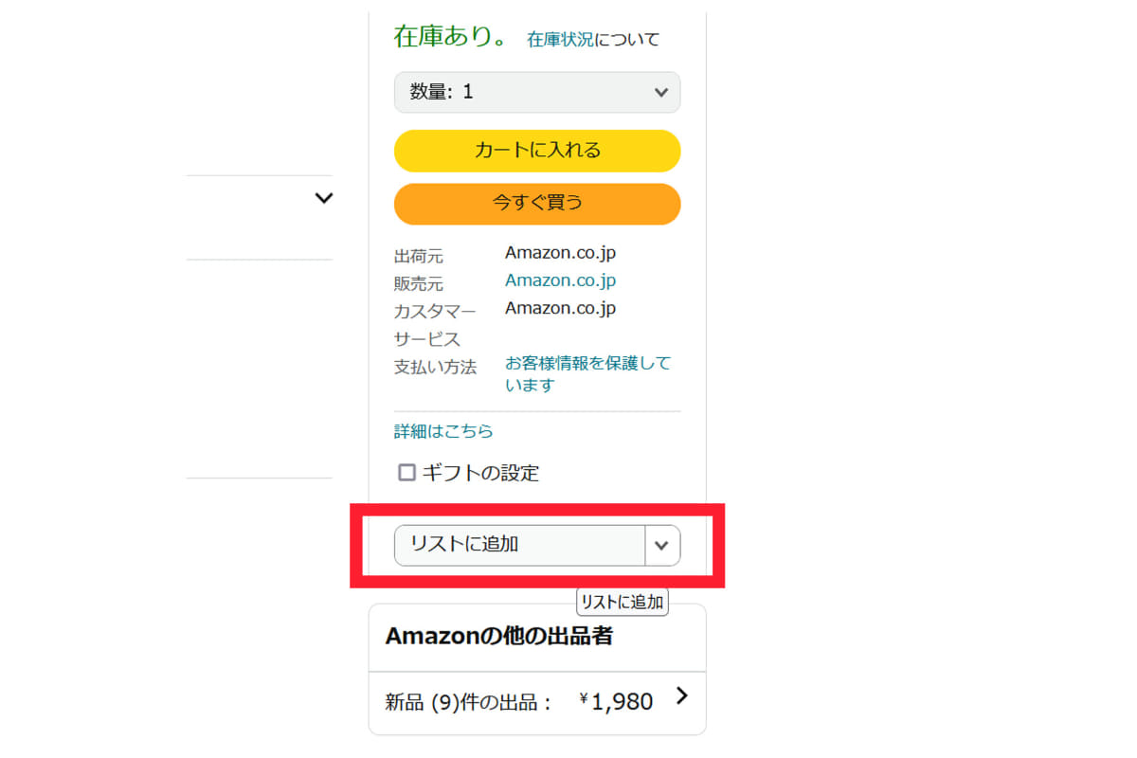Click the 出荷元 Amazon.co.jp text
The width and height of the screenshot is (1137, 758).
tap(560, 253)
